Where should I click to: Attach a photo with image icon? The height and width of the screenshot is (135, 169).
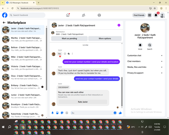pos(57,113)
